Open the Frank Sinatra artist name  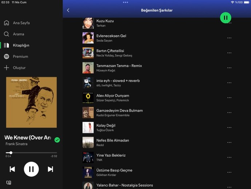point(16,144)
